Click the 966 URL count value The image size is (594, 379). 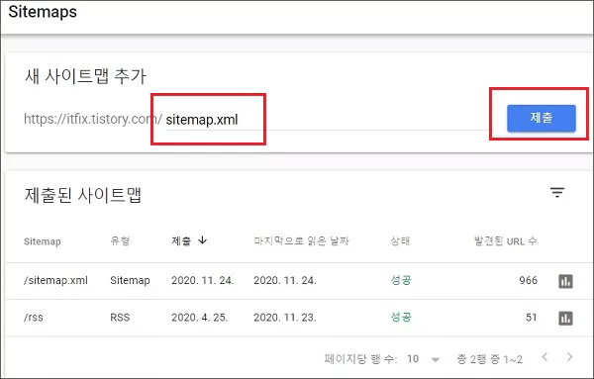pos(528,280)
